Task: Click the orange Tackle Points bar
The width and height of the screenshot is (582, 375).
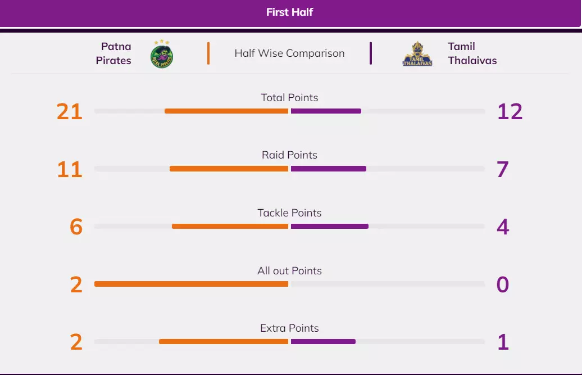Action: pos(230,227)
